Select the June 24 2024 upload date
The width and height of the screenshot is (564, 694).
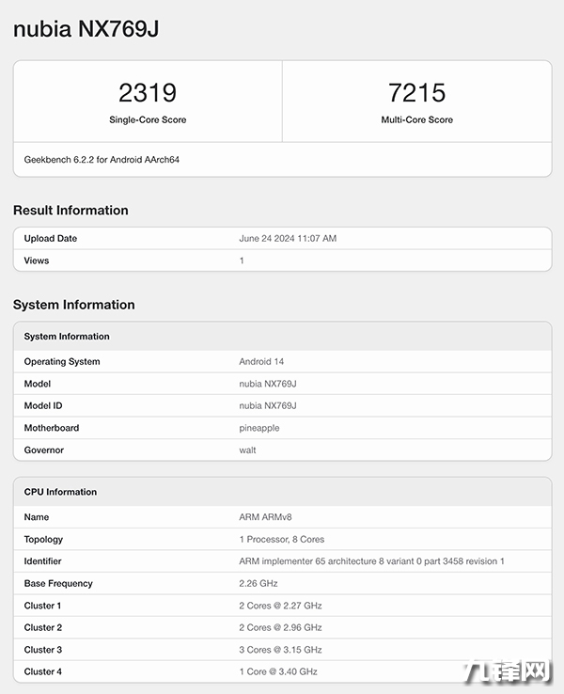coord(288,239)
